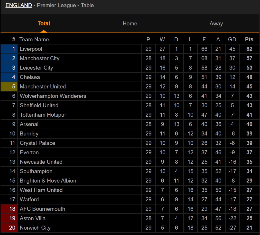Click the Team Name column header
The width and height of the screenshot is (260, 235).
(34, 39)
